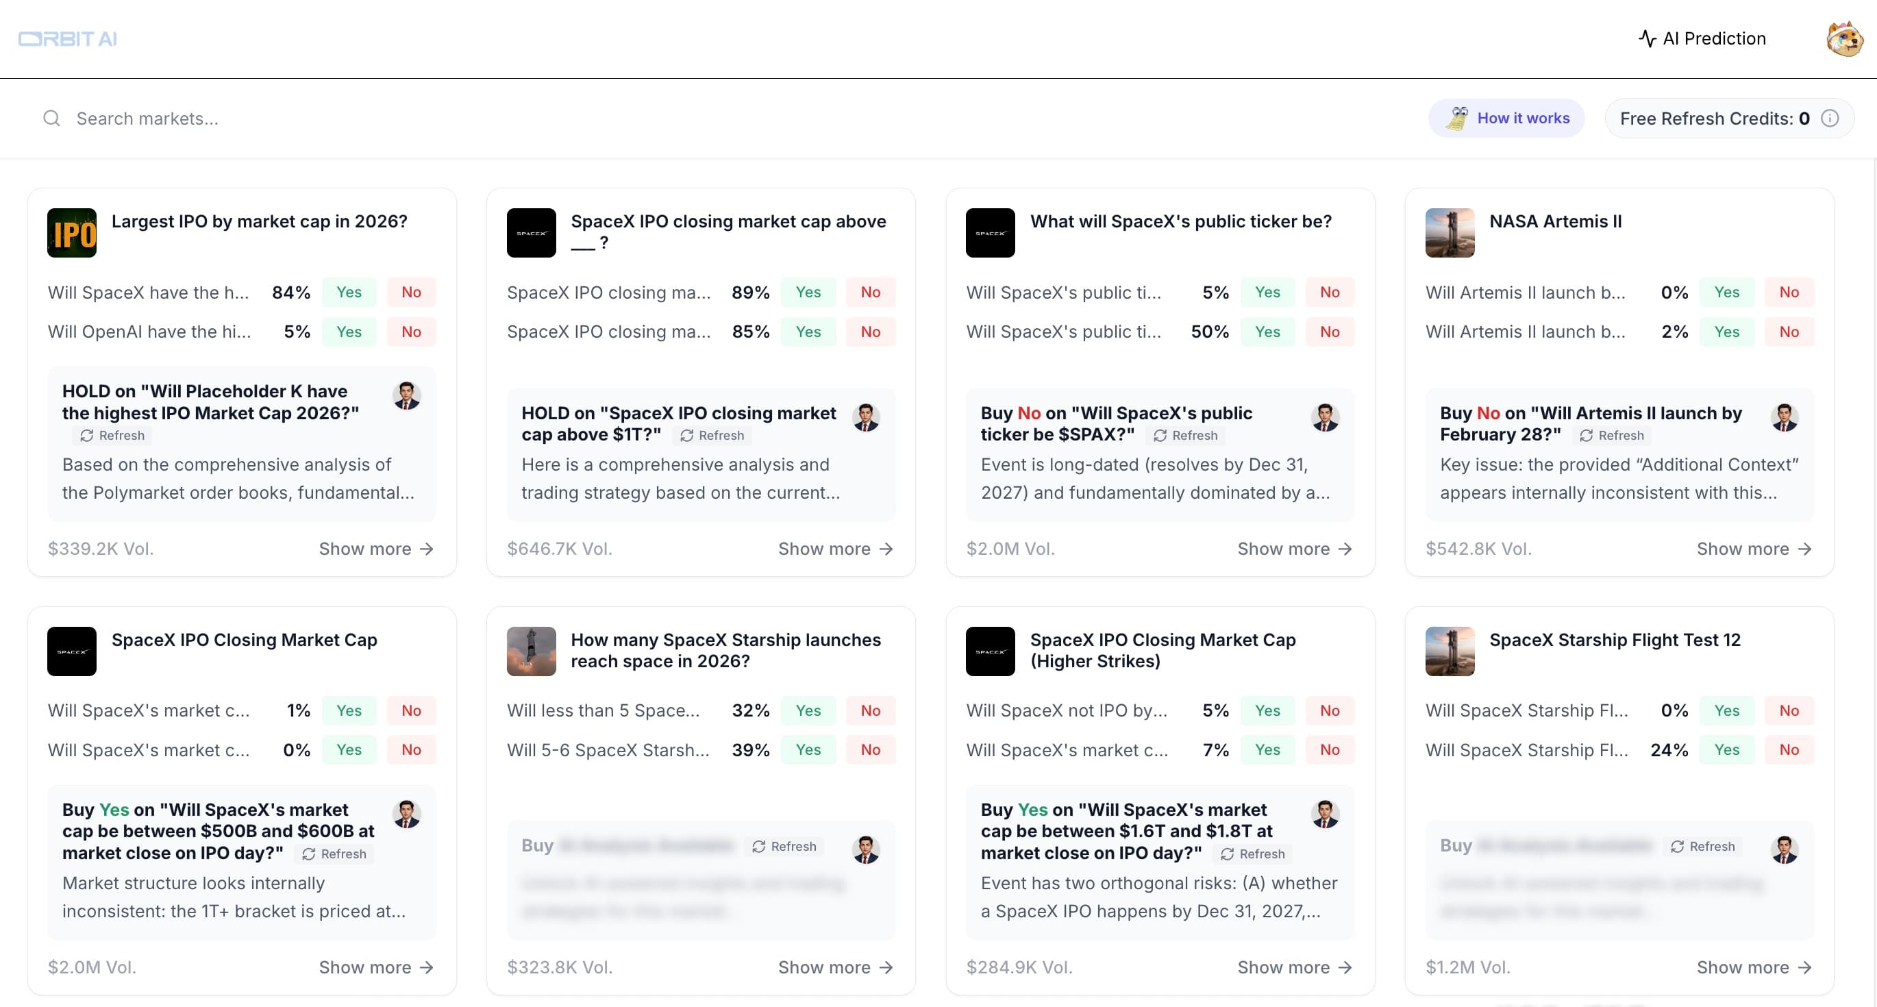Refresh the Artemis II February 28 analysis

click(x=1612, y=436)
